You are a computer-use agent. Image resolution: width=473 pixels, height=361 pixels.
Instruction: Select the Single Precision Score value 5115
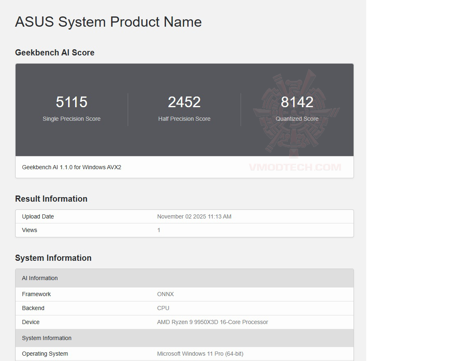click(71, 102)
